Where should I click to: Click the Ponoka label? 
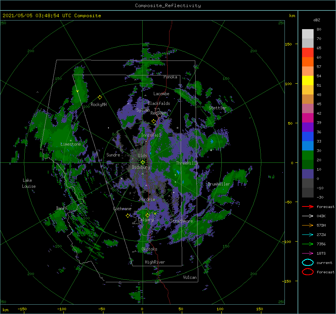[170, 77]
